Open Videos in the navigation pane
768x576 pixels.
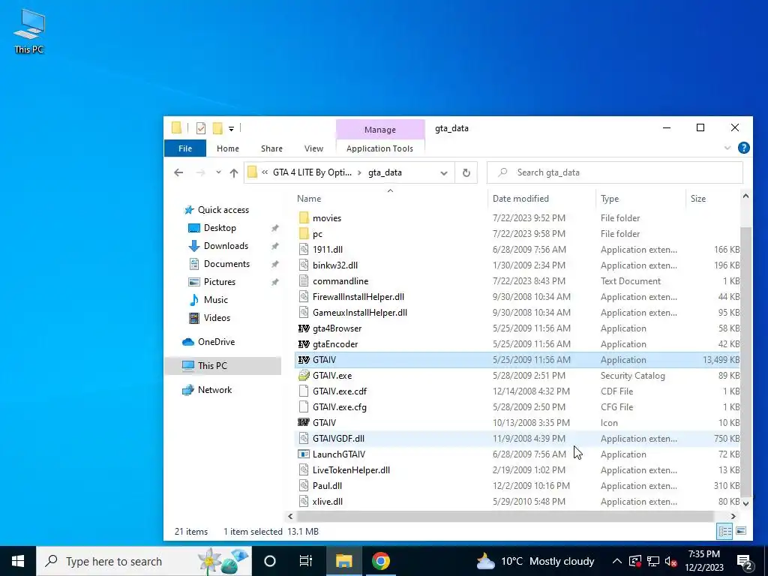(x=217, y=318)
